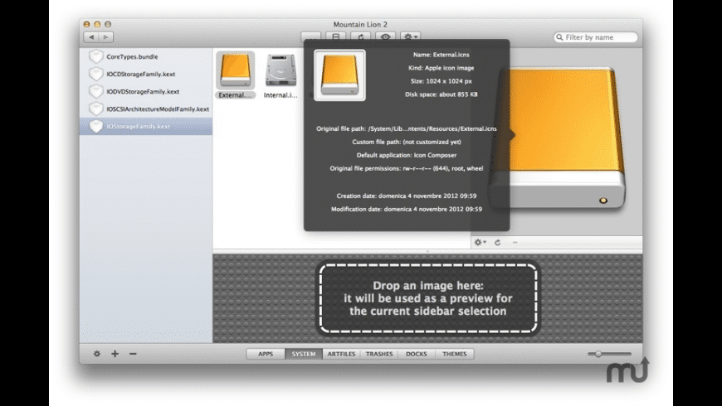This screenshot has width=722, height=406.
Task: Click the layout toggle toolbar button
Action: [335, 36]
